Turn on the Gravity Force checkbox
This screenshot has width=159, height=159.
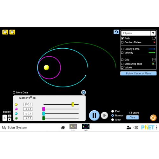(122, 49)
